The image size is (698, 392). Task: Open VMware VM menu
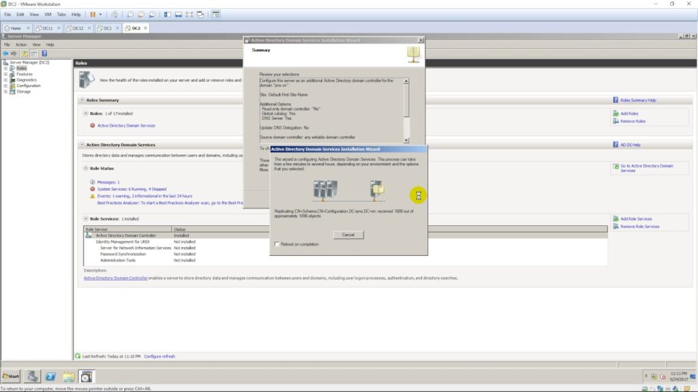[48, 15]
